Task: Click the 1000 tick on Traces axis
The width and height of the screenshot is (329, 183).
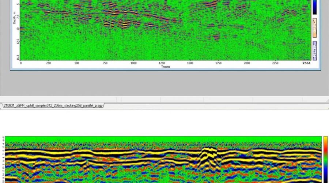Action: coord(133,63)
